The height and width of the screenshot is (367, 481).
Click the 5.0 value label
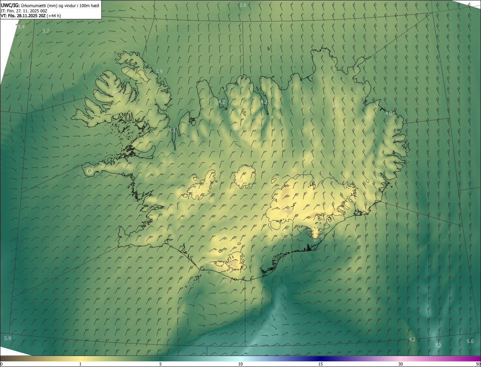click(470, 341)
